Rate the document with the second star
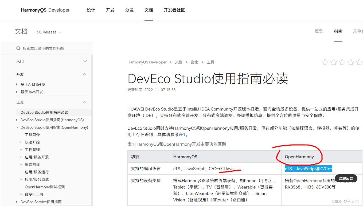This screenshot has height=206, width=363. (334, 62)
